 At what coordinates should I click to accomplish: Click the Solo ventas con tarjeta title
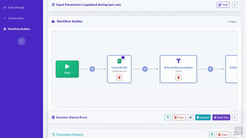(x=178, y=67)
